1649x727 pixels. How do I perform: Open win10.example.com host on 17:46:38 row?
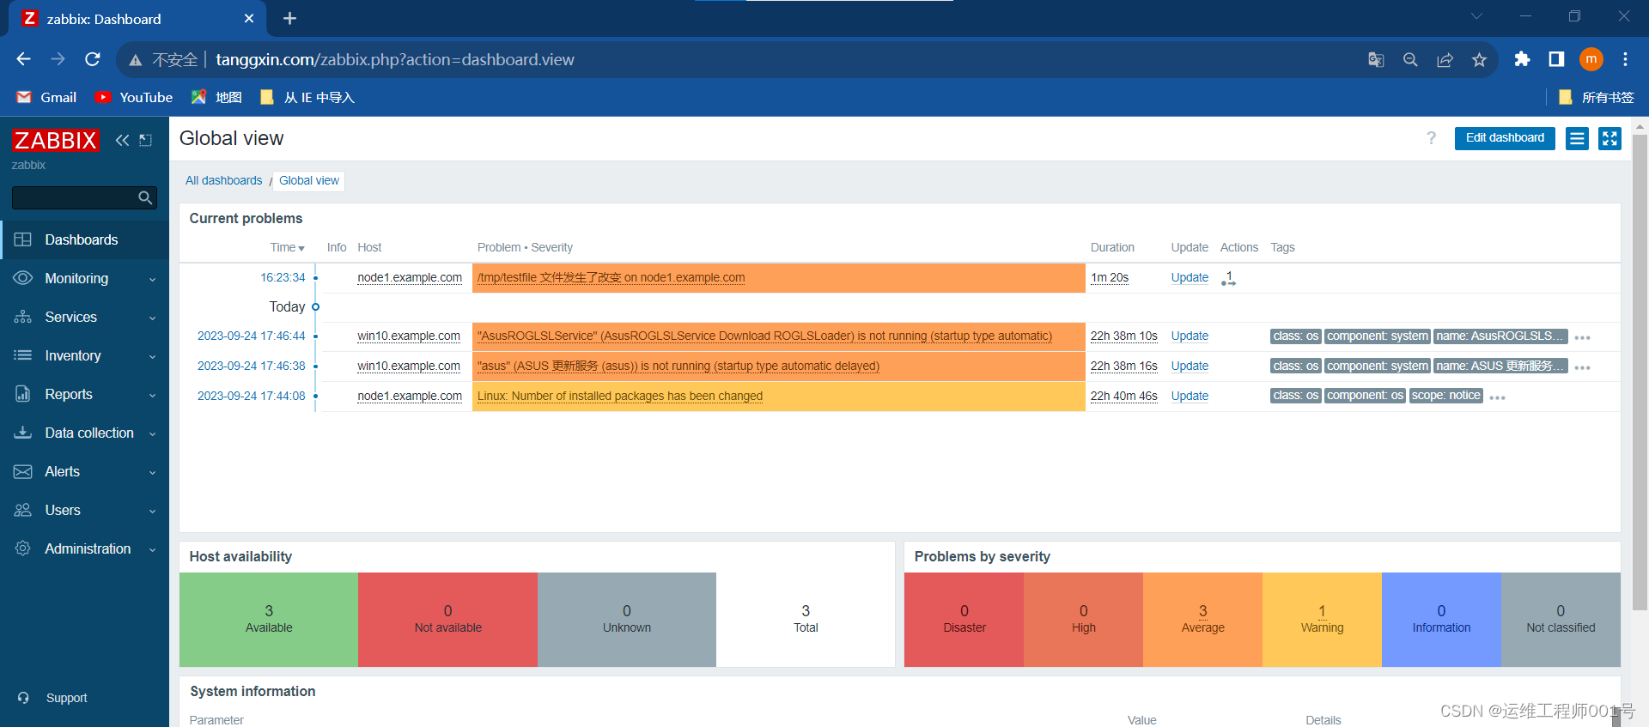coord(409,366)
